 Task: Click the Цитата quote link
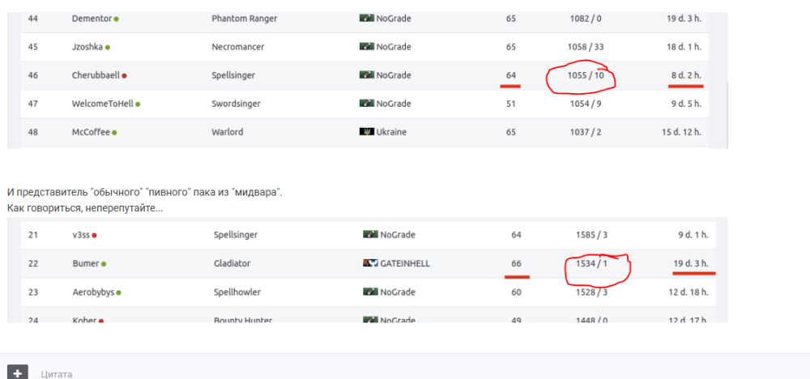coord(57,374)
